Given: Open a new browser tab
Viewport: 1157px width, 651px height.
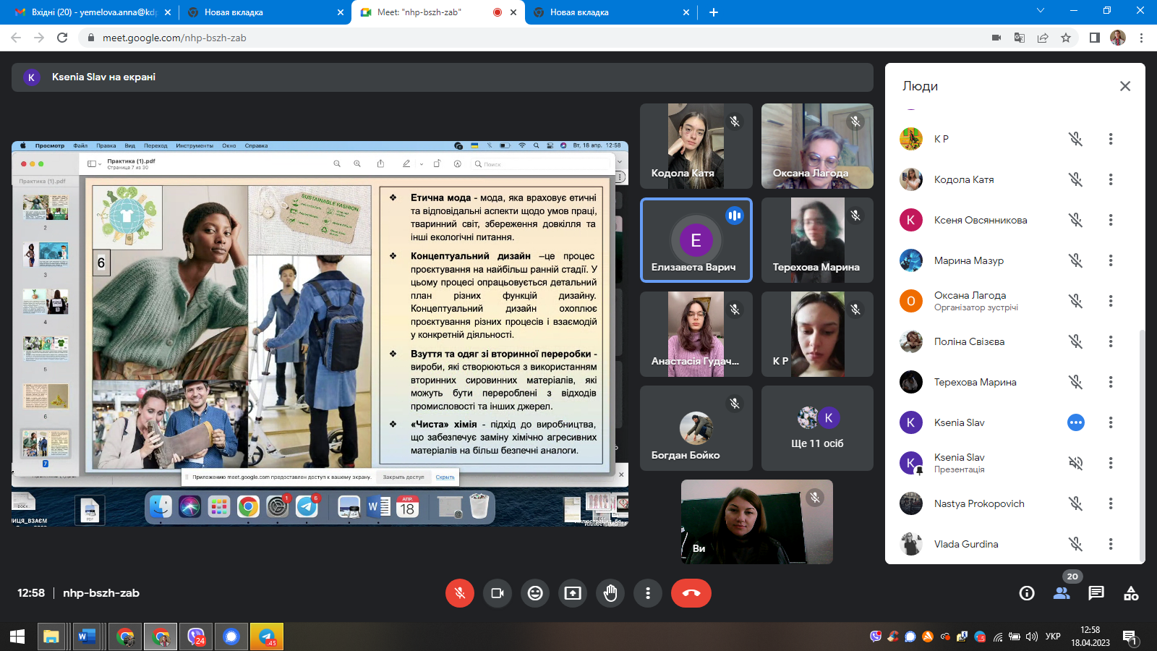Looking at the screenshot, I should point(714,12).
